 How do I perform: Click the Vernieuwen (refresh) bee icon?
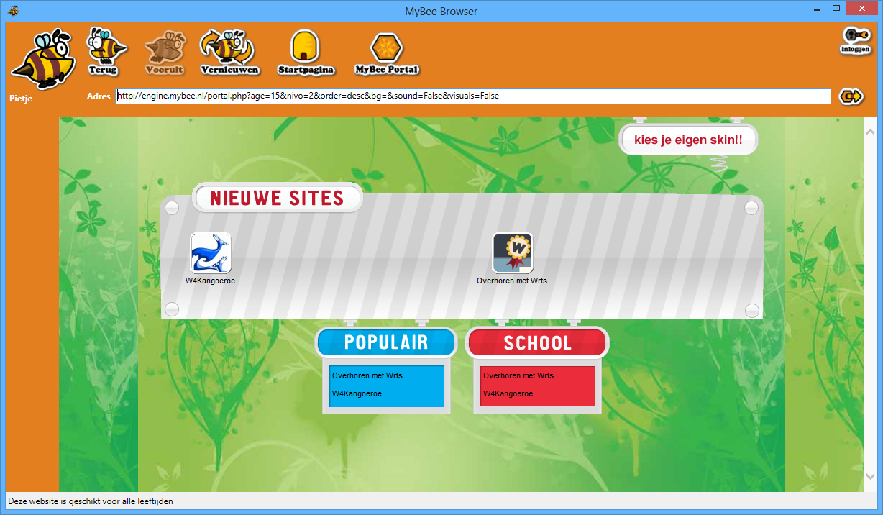[229, 52]
